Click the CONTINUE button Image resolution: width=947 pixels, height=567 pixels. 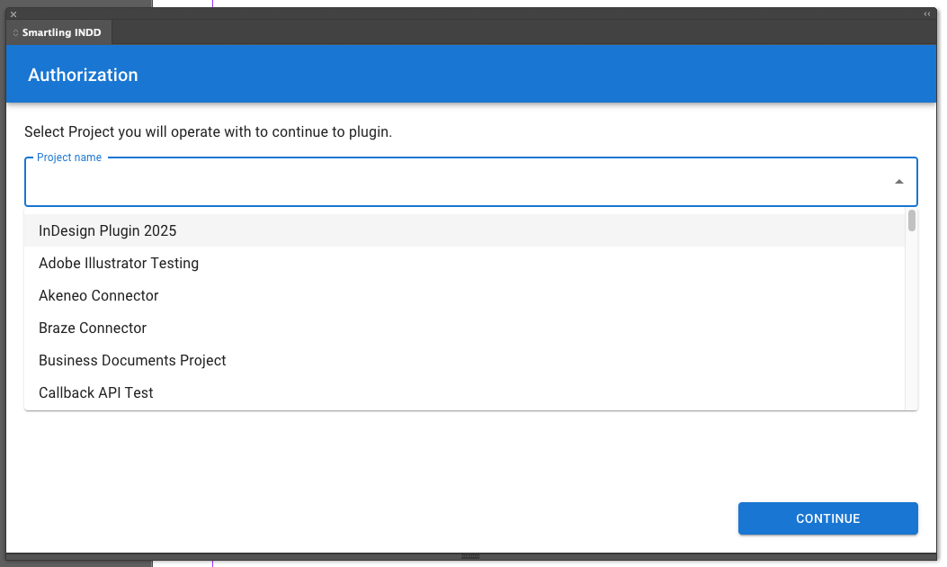coord(828,518)
